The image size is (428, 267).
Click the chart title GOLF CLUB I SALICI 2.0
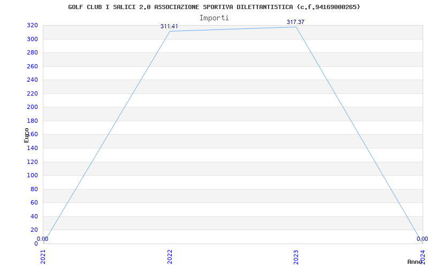pyautogui.click(x=214, y=7)
